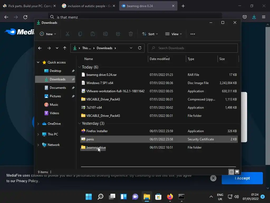
Task: Go forward in the Explorer navigation
Action: click(49, 48)
